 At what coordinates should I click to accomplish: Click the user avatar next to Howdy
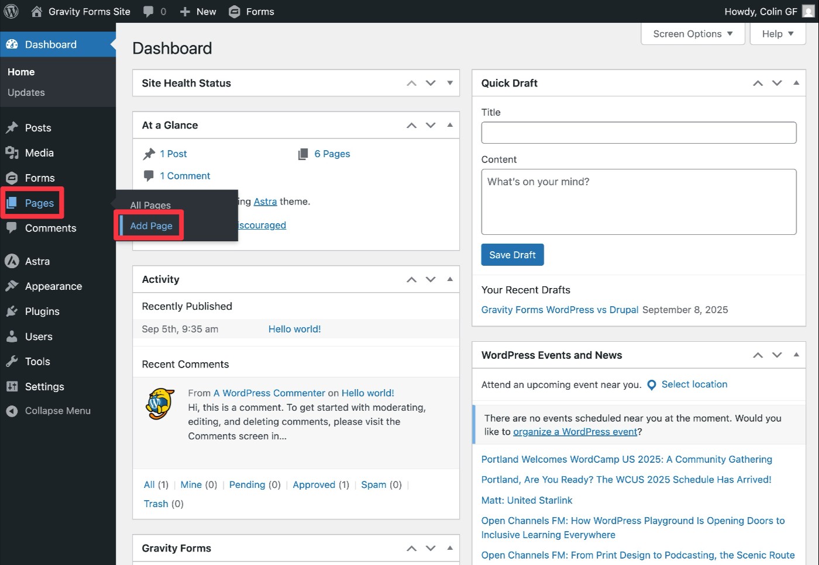coord(808,12)
